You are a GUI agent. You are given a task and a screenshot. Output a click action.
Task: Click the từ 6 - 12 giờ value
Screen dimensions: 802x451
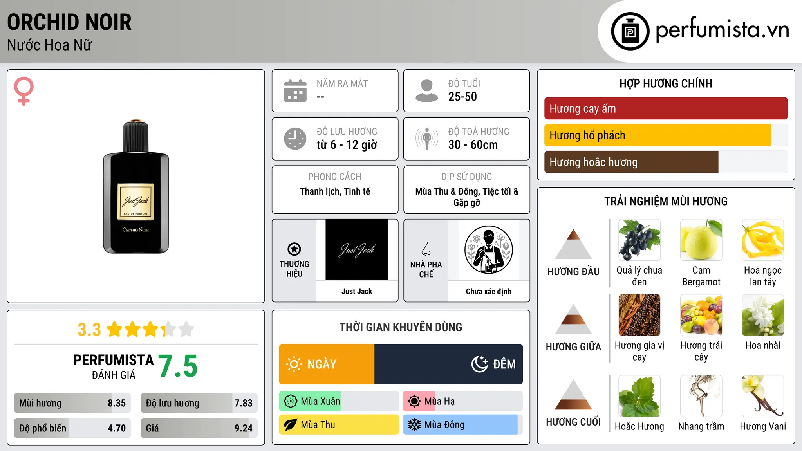click(347, 145)
